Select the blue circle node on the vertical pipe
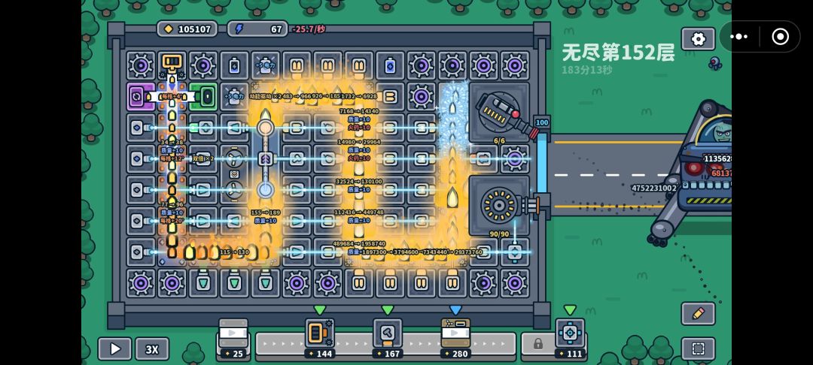Screen dimensions: 813x365 pyautogui.click(x=266, y=190)
